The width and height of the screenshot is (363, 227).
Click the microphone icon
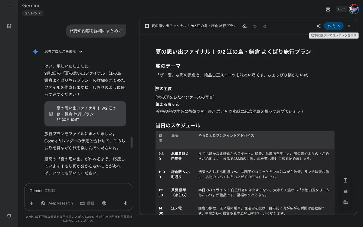(126, 203)
